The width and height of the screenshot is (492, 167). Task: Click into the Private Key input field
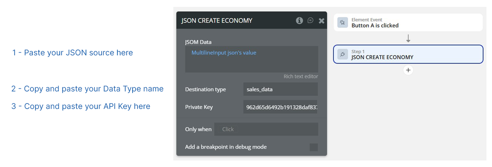280,107
